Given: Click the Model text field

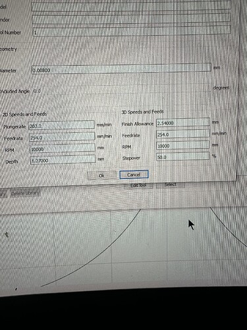Looking at the screenshot, I should (x=131, y=5).
